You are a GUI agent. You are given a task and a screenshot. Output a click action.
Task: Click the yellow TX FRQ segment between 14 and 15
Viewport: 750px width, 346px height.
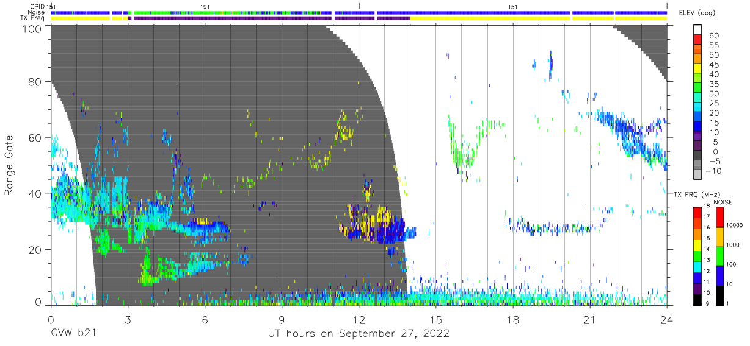coord(697,245)
